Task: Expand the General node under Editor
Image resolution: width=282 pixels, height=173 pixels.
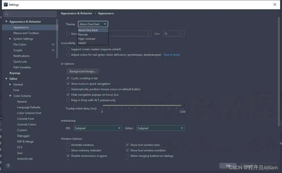Action: coord(10,85)
